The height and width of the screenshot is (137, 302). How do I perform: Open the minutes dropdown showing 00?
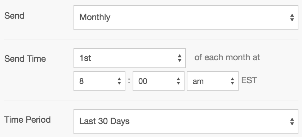click(x=159, y=81)
